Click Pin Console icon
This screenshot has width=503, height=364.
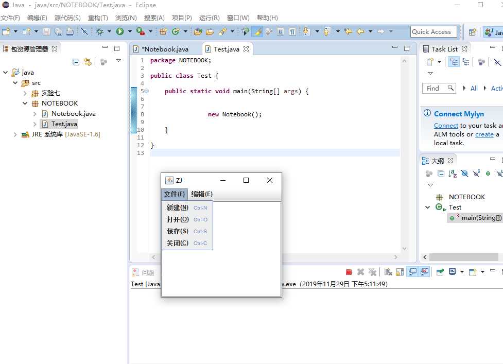(x=440, y=272)
